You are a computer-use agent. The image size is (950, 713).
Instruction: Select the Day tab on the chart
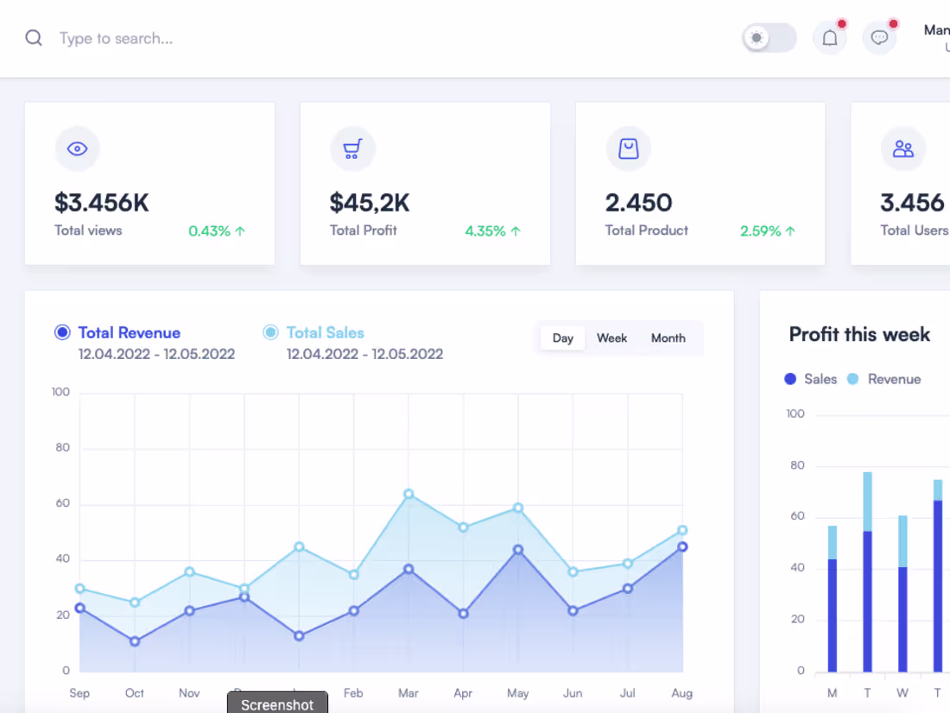562,338
